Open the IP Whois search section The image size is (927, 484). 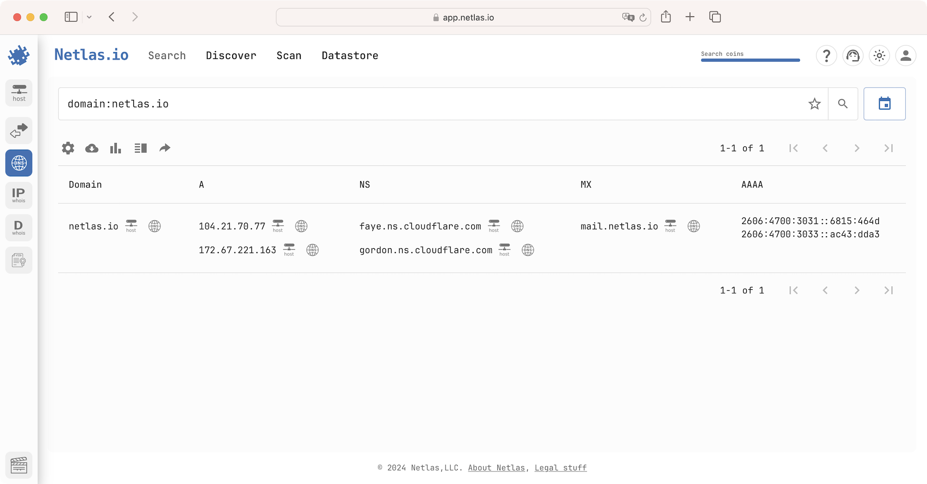click(19, 195)
